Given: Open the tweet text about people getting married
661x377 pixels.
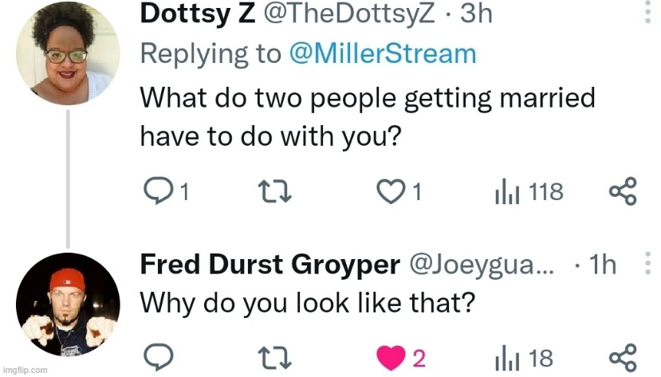Looking at the screenshot, I should coord(367,116).
